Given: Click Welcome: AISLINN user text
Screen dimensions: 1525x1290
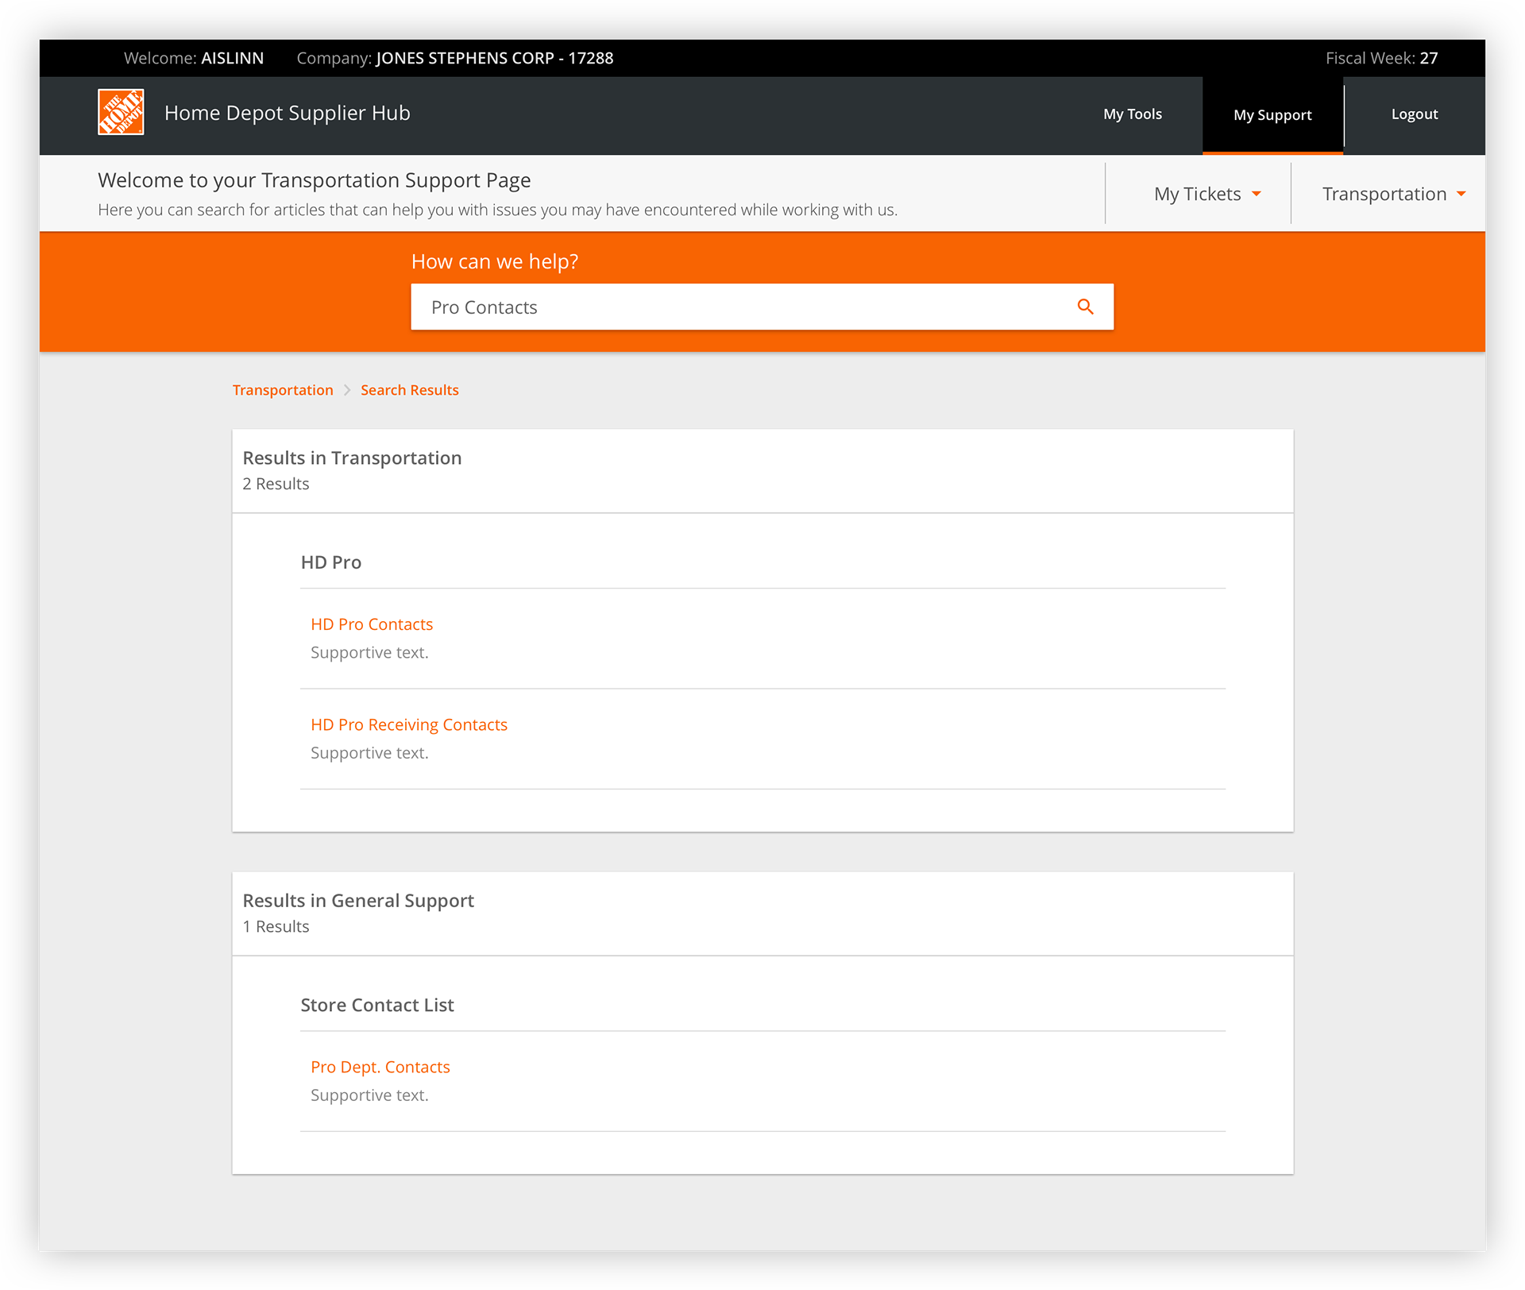Looking at the screenshot, I should [x=194, y=58].
